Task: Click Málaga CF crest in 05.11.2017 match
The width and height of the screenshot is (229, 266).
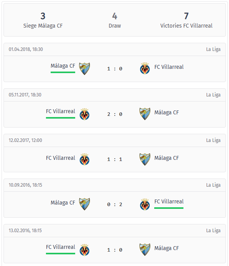Action: [x=145, y=114]
